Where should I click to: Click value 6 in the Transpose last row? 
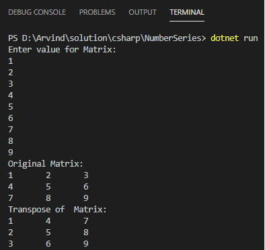tap(48, 244)
